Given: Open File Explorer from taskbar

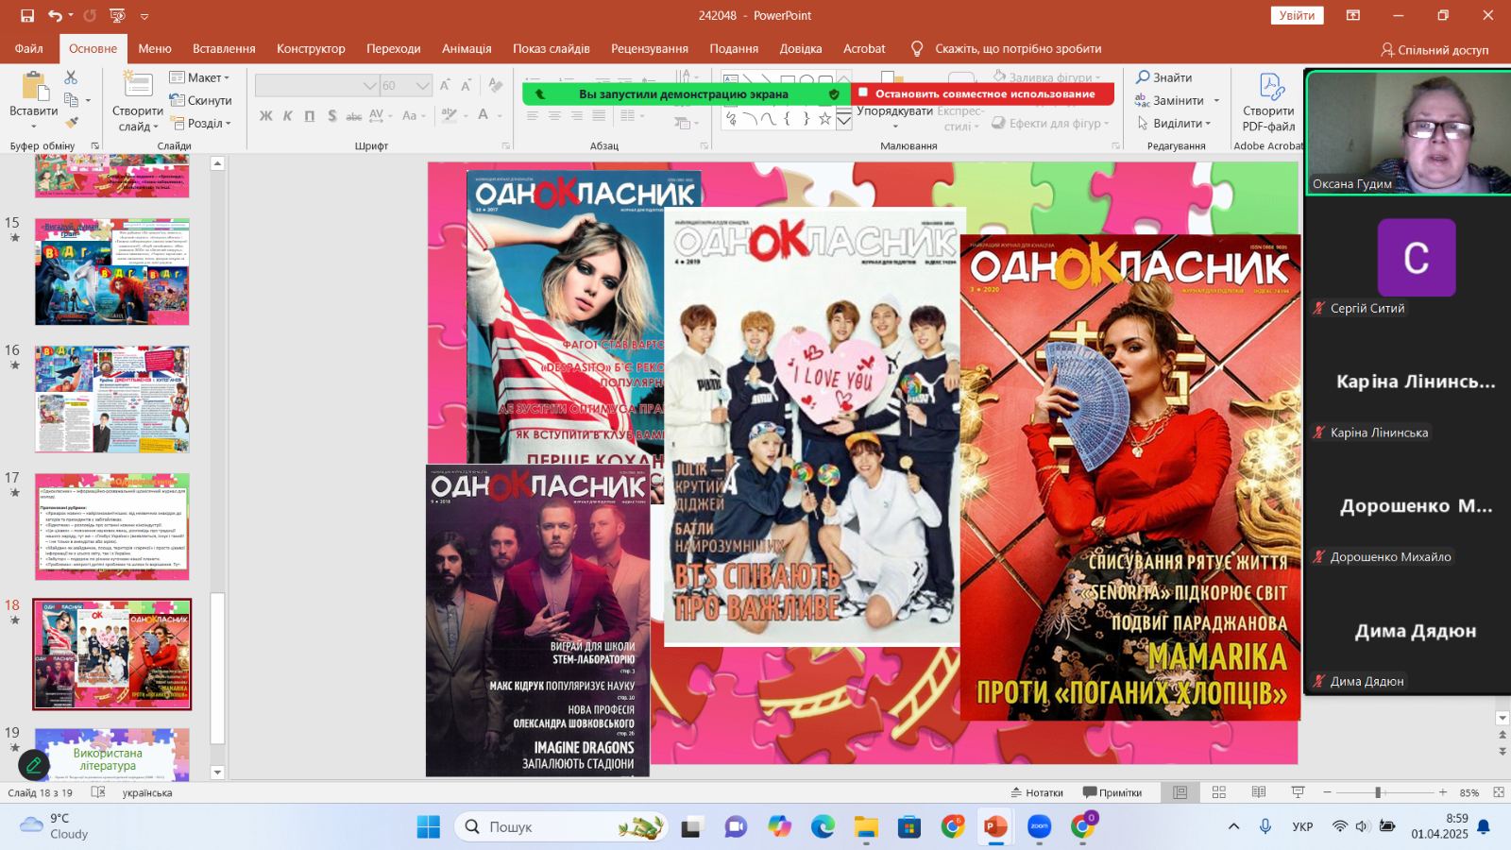Looking at the screenshot, I should point(866,826).
